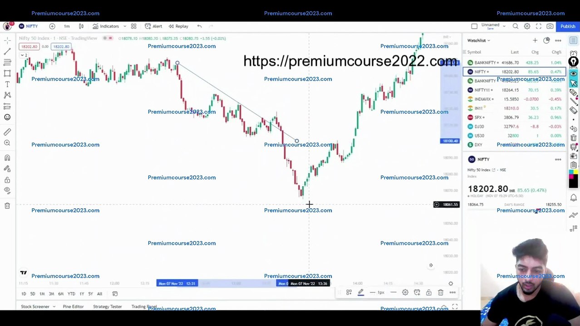
Task: Select US30 row in watchlist
Action: [515, 135]
